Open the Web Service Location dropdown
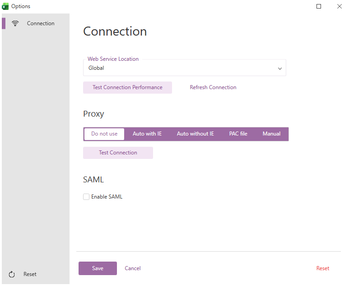 click(185, 68)
